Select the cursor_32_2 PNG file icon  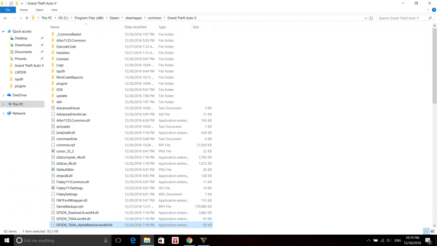[53, 151]
